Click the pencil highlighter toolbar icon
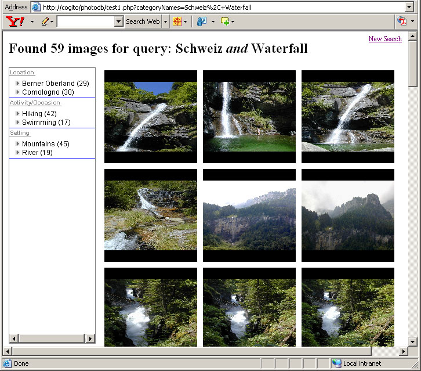The height and width of the screenshot is (371, 421). click(45, 21)
